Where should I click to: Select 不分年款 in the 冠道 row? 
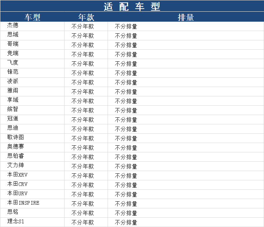[x=83, y=120]
